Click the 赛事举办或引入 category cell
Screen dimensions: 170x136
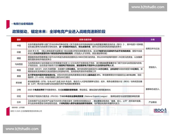point(152,89)
